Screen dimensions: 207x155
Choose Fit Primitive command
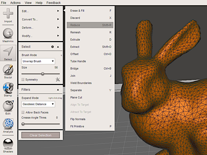click(90, 126)
